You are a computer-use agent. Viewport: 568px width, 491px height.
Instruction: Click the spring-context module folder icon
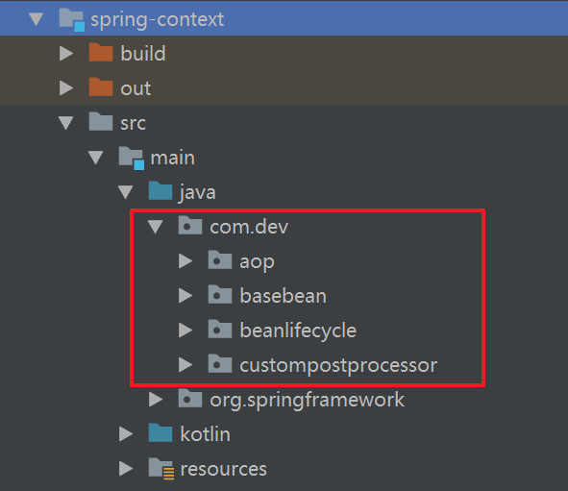tap(72, 19)
